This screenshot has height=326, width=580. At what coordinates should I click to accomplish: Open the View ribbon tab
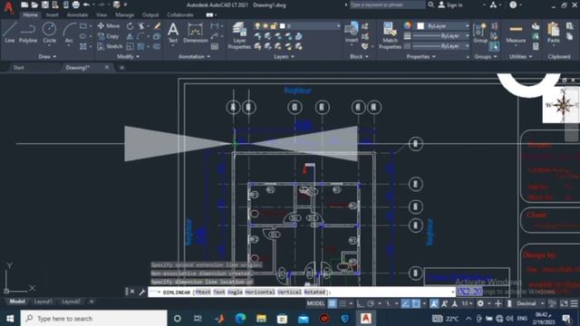101,14
